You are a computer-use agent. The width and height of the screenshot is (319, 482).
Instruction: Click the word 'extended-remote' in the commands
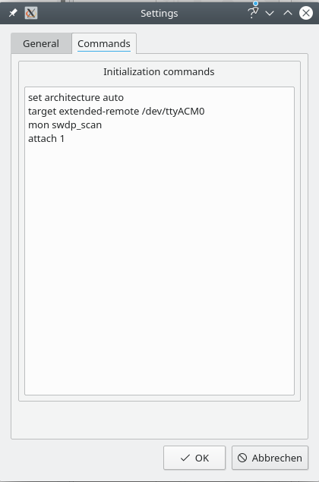tap(99, 112)
